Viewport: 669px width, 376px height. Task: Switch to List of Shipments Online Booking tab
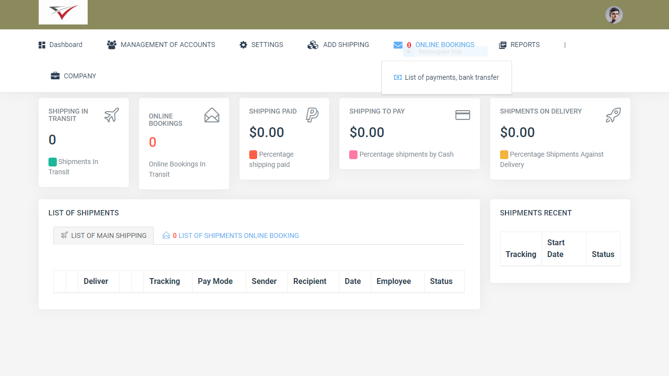[x=231, y=235]
